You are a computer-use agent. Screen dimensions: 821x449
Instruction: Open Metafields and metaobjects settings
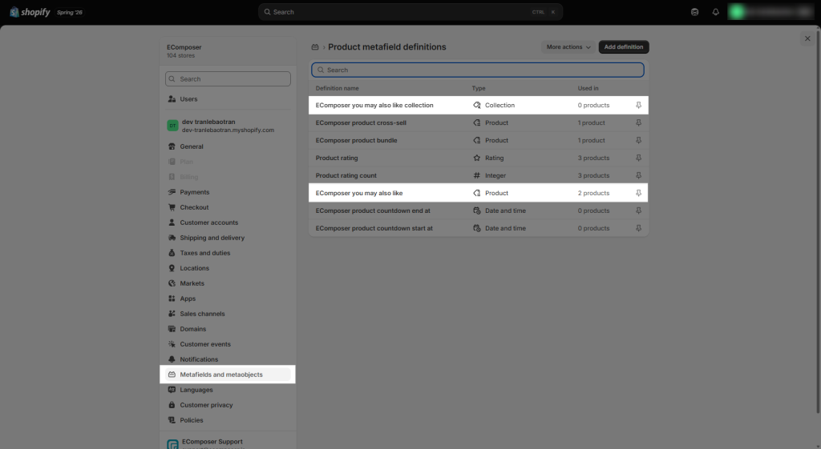point(228,375)
